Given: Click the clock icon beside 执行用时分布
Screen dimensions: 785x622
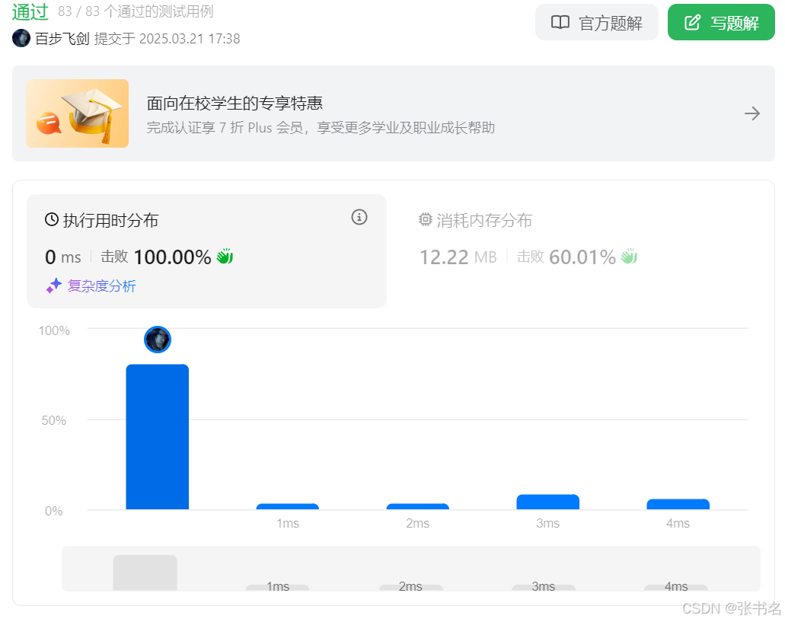Looking at the screenshot, I should [52, 220].
